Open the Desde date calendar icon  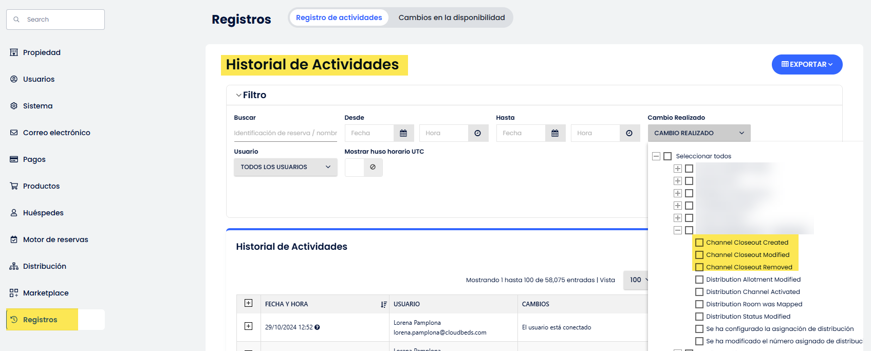click(x=403, y=133)
